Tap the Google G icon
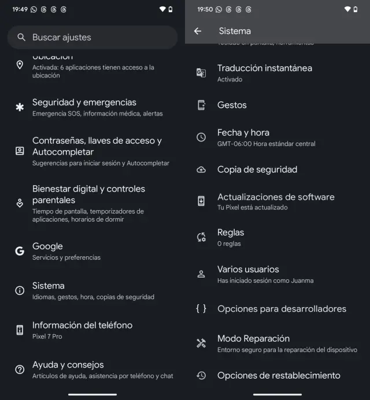This screenshot has width=370, height=400. pos(20,251)
